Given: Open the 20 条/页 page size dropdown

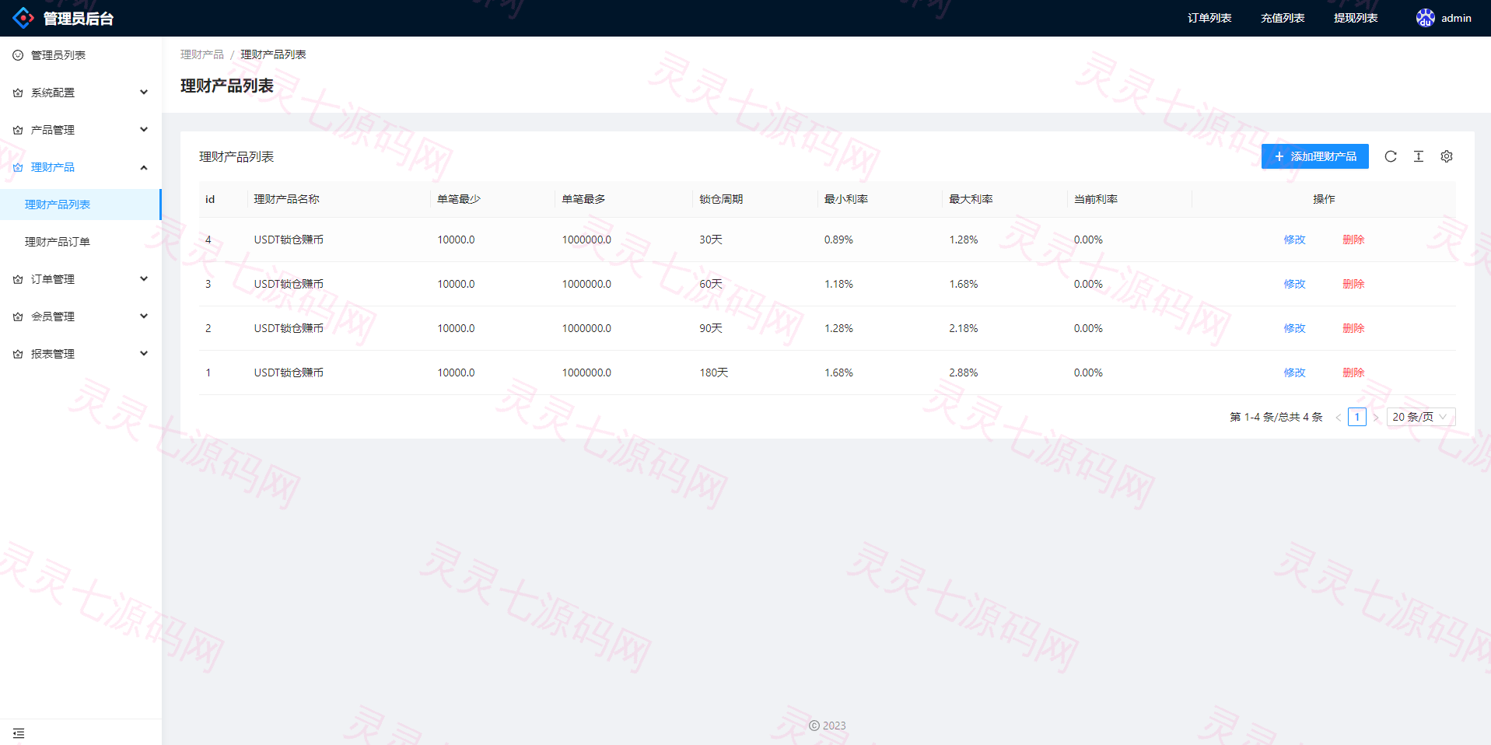Looking at the screenshot, I should tap(1420, 417).
